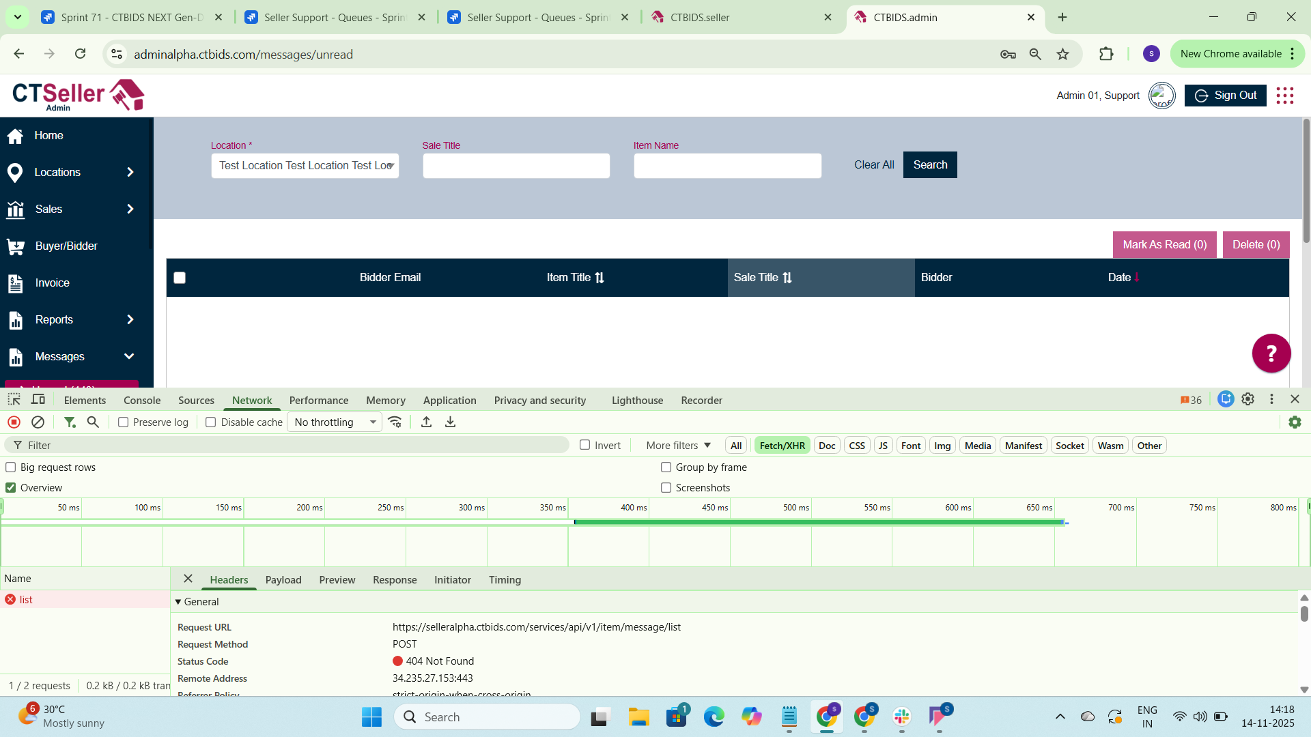Click in the Sale Title input field
1311x737 pixels.
tap(516, 166)
